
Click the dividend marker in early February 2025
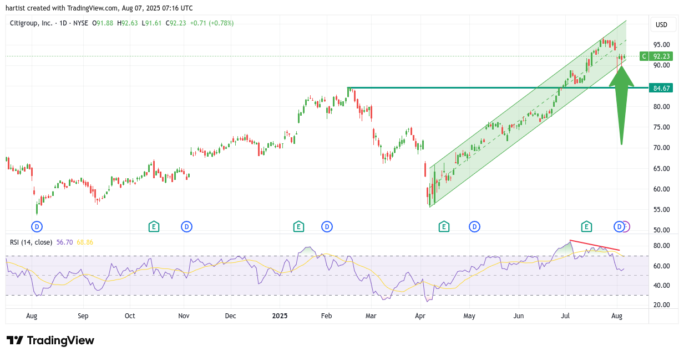point(327,226)
